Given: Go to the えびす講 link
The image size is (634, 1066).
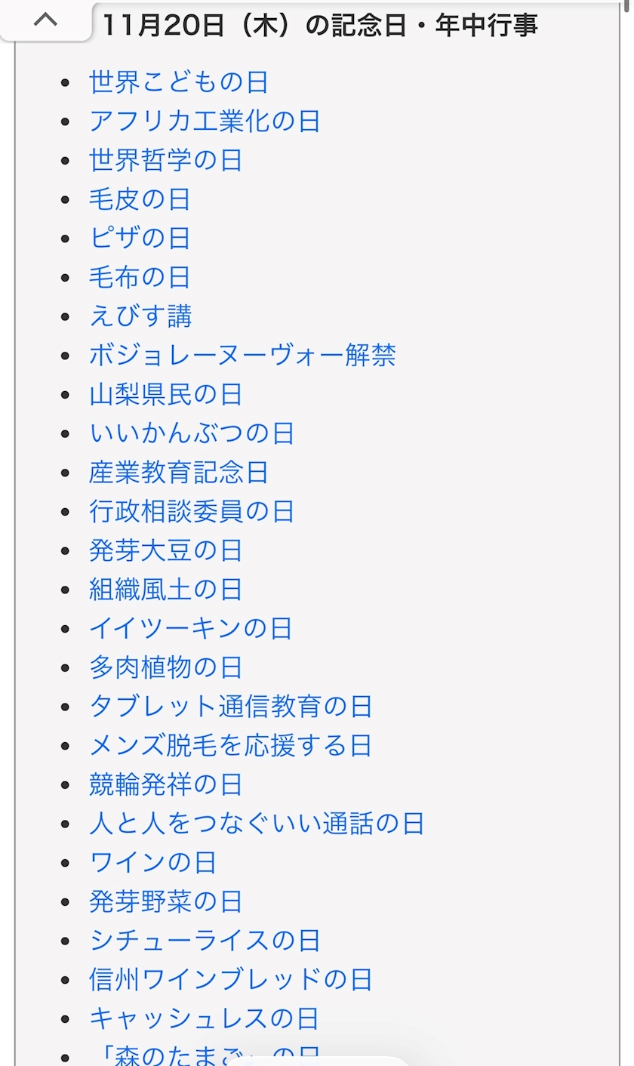Looking at the screenshot, I should [x=140, y=316].
